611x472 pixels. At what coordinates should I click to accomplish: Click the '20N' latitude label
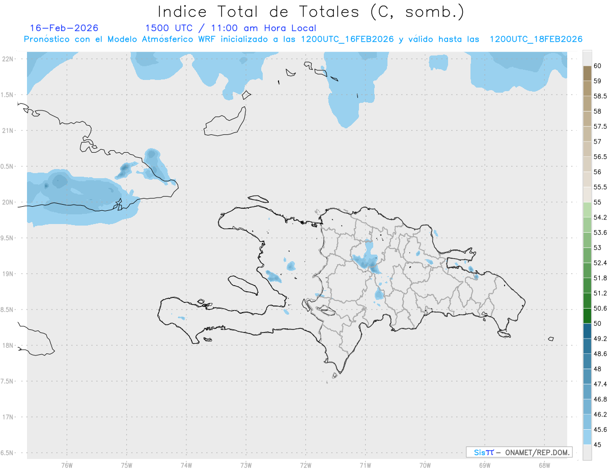point(9,202)
